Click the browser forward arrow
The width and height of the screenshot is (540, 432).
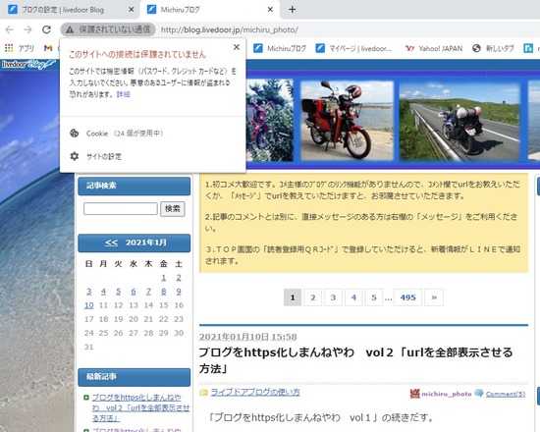[x=27, y=29]
